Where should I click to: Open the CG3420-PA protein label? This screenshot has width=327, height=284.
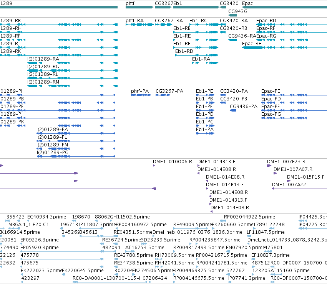[234, 91]
